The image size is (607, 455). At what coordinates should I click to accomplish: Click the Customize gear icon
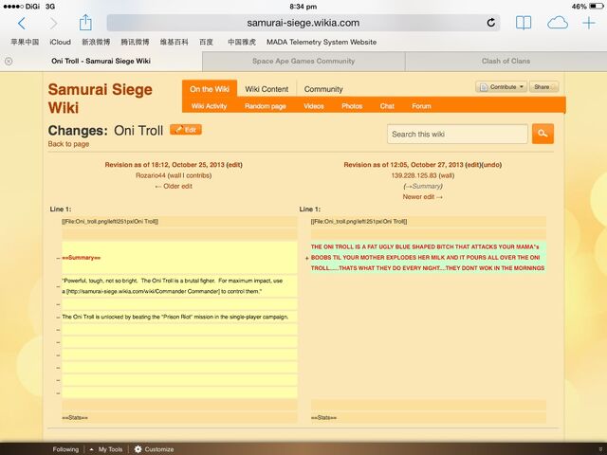pos(138,449)
